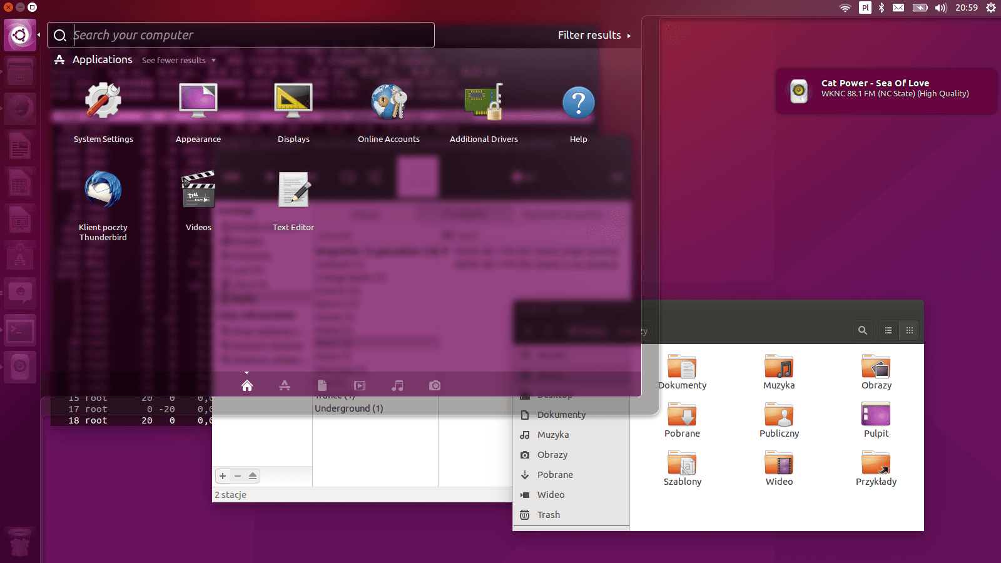Click the minus remove button in radio window
Image resolution: width=1001 pixels, height=563 pixels.
[x=238, y=476]
